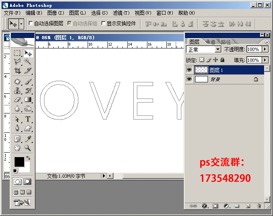Select the Gradient tool
Image resolution: width=273 pixels, height=216 pixels.
28,100
